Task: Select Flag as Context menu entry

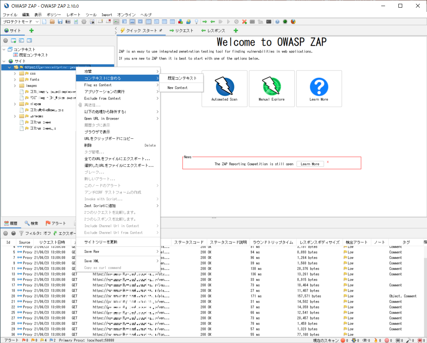Action: coord(118,85)
